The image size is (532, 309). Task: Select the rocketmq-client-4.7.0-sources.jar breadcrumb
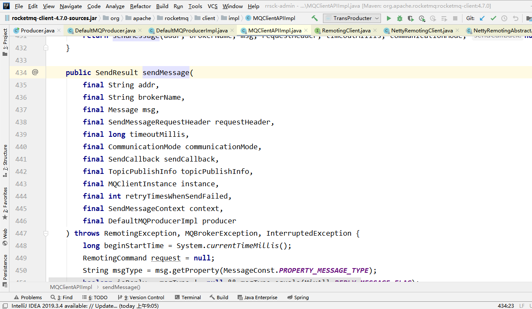click(50, 18)
